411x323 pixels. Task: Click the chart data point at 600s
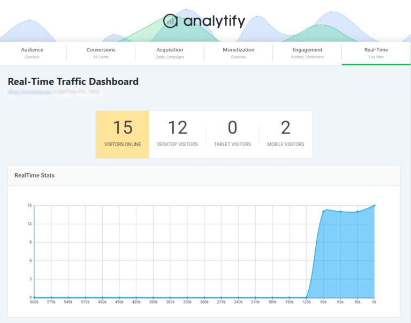click(34, 297)
